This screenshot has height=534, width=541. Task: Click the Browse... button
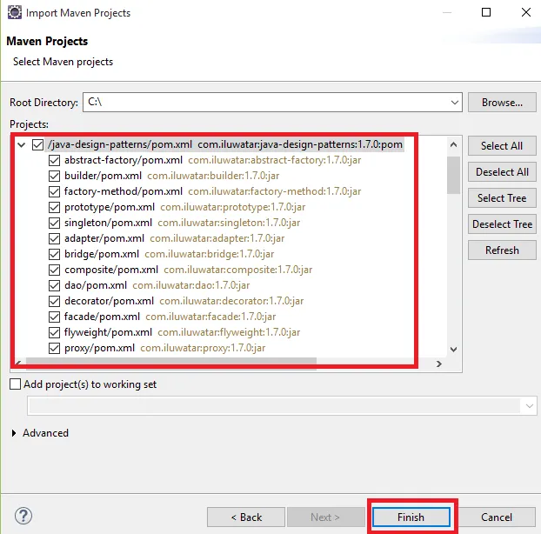tap(502, 103)
